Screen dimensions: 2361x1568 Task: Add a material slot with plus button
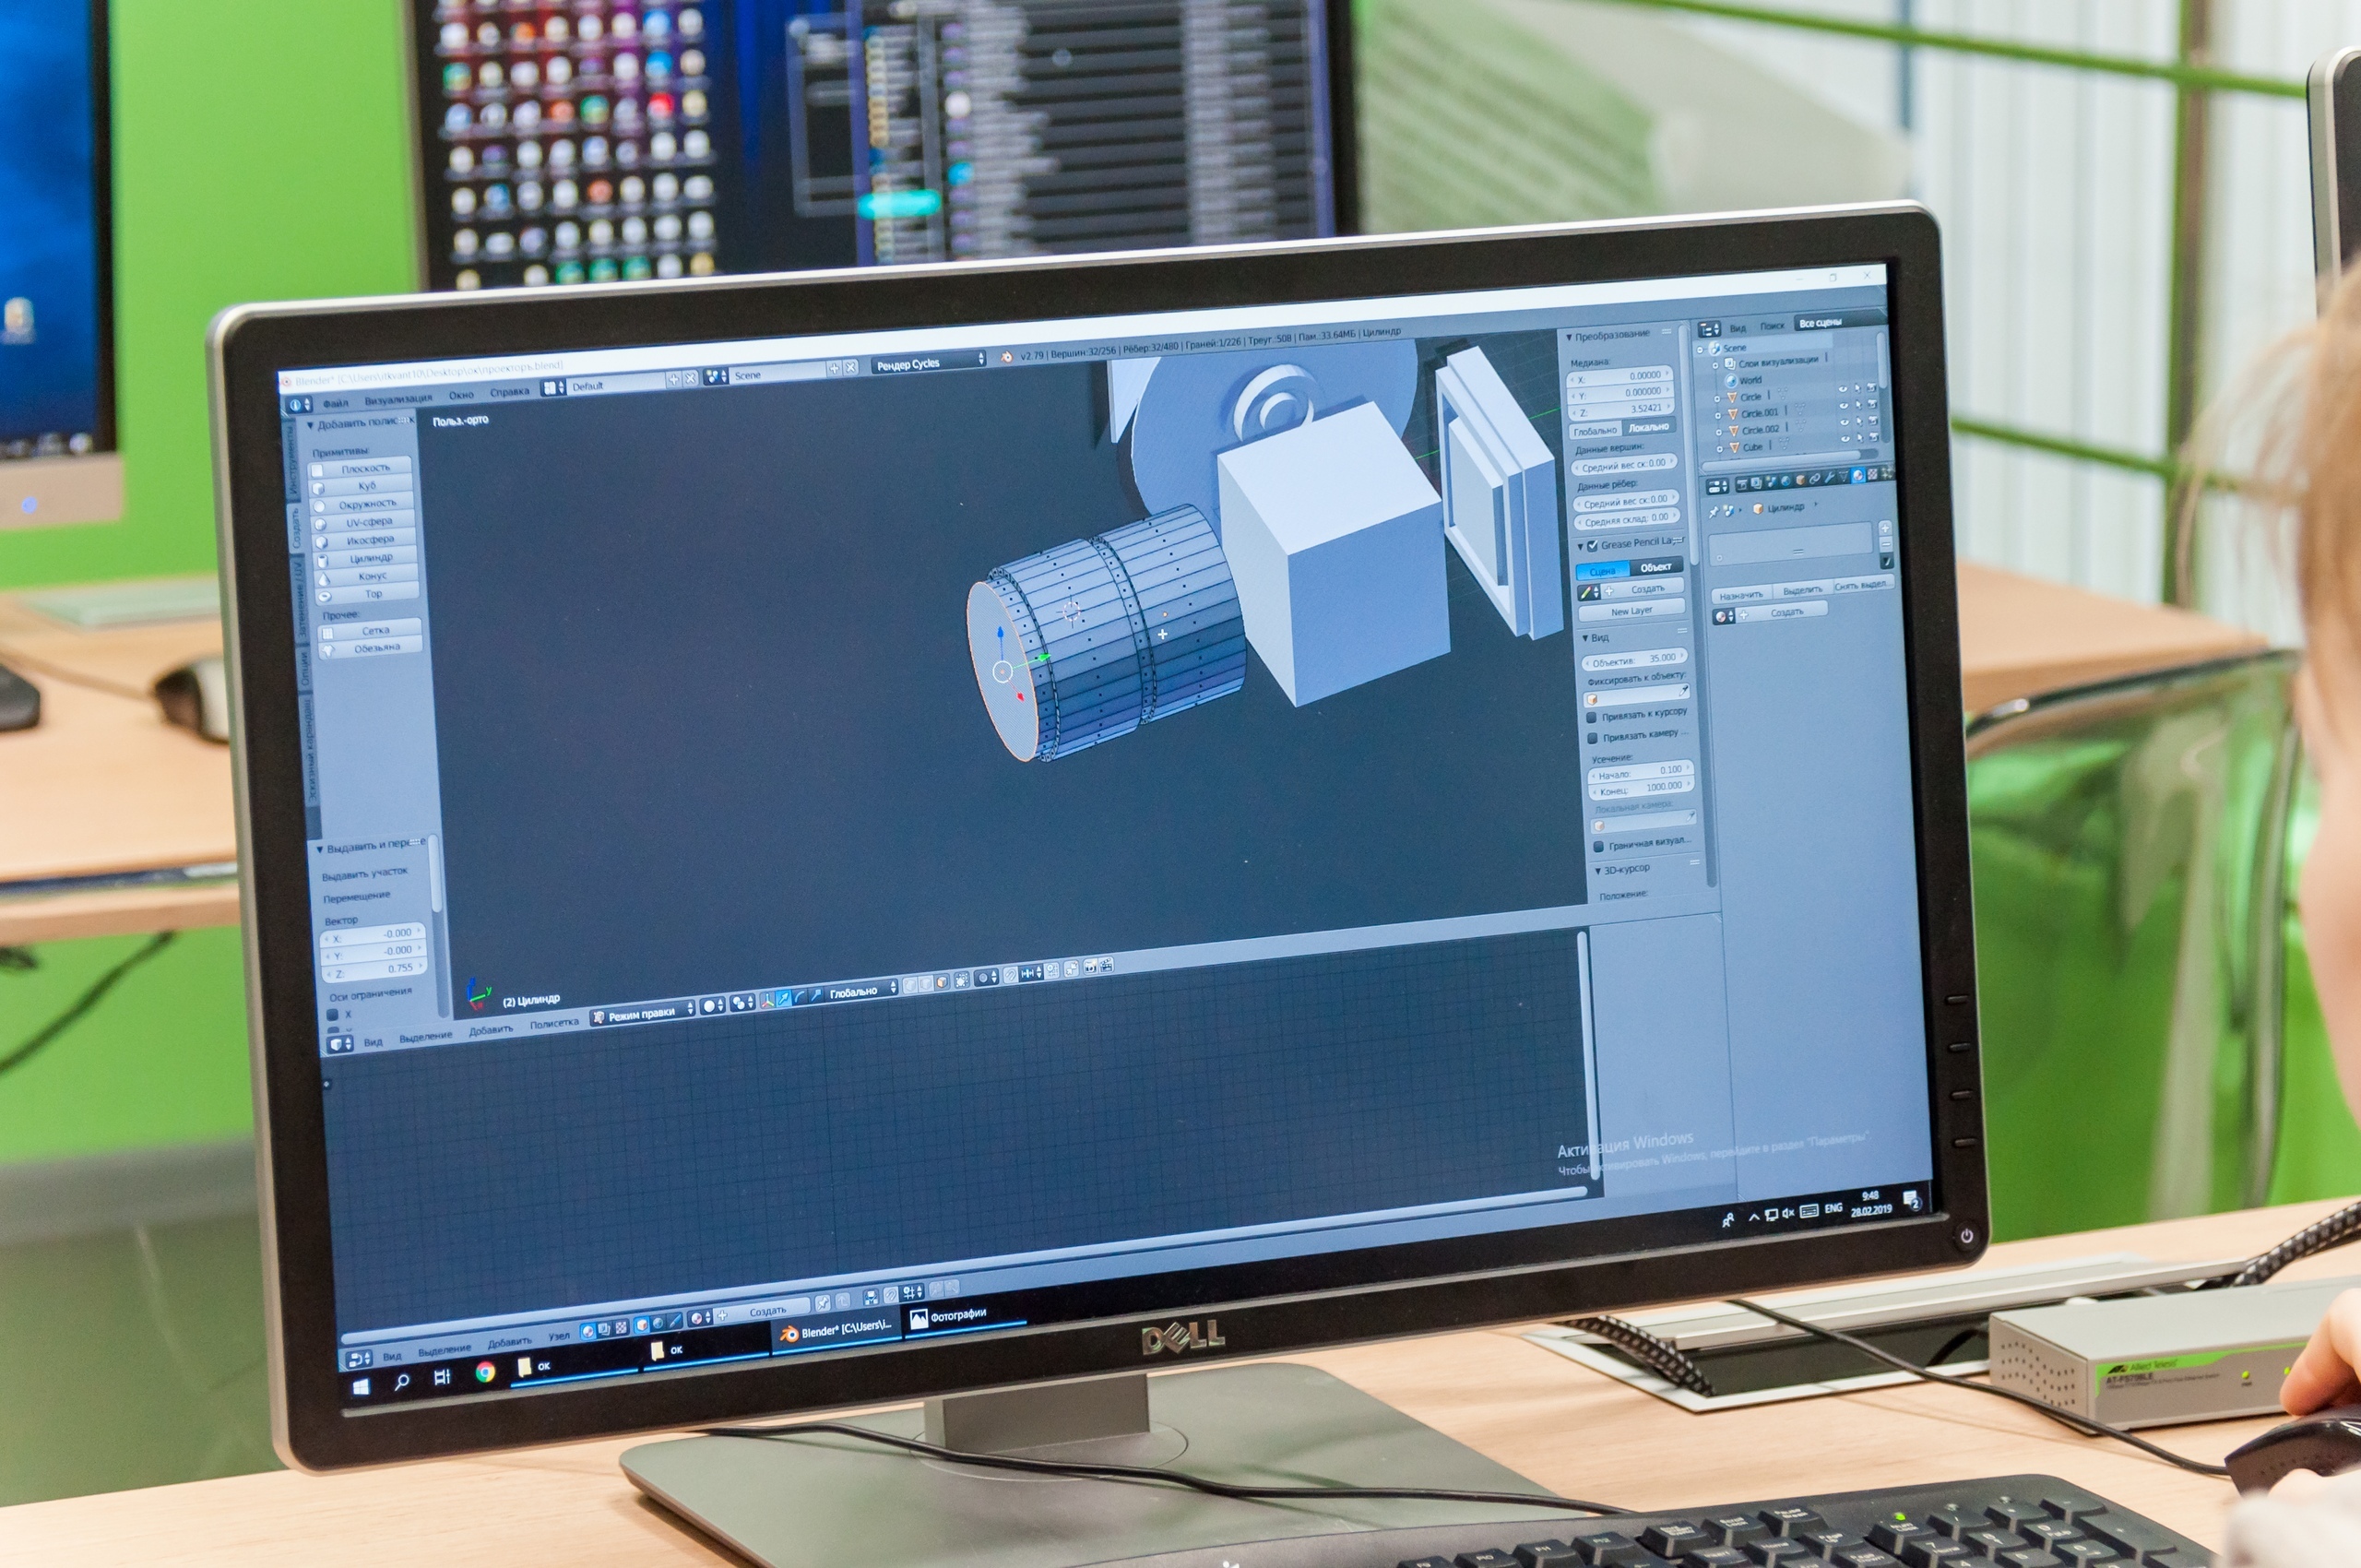click(x=1884, y=527)
